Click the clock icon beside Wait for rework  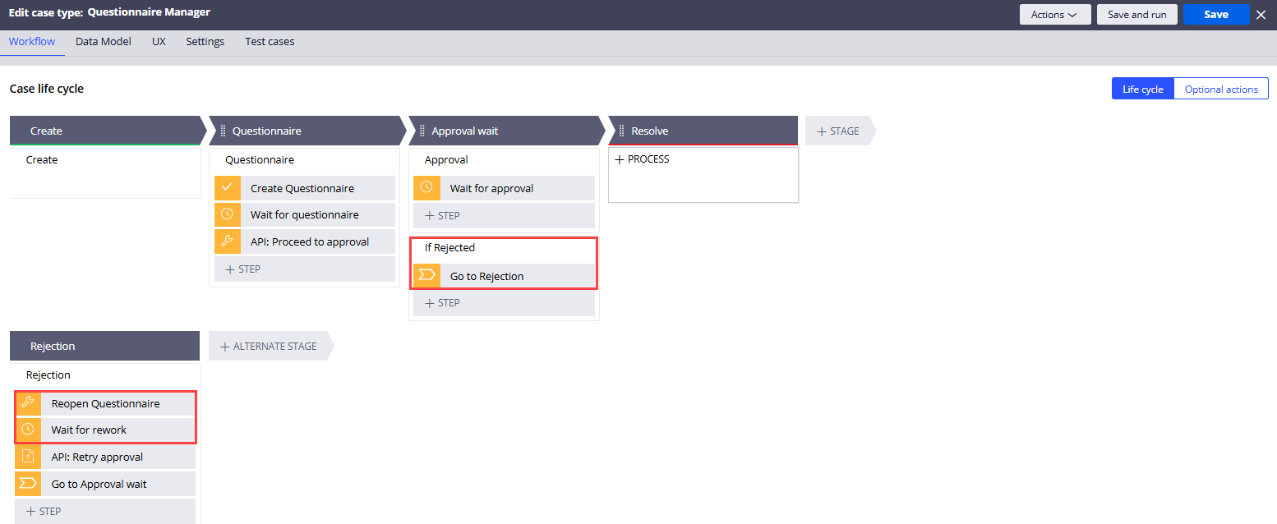tap(28, 430)
